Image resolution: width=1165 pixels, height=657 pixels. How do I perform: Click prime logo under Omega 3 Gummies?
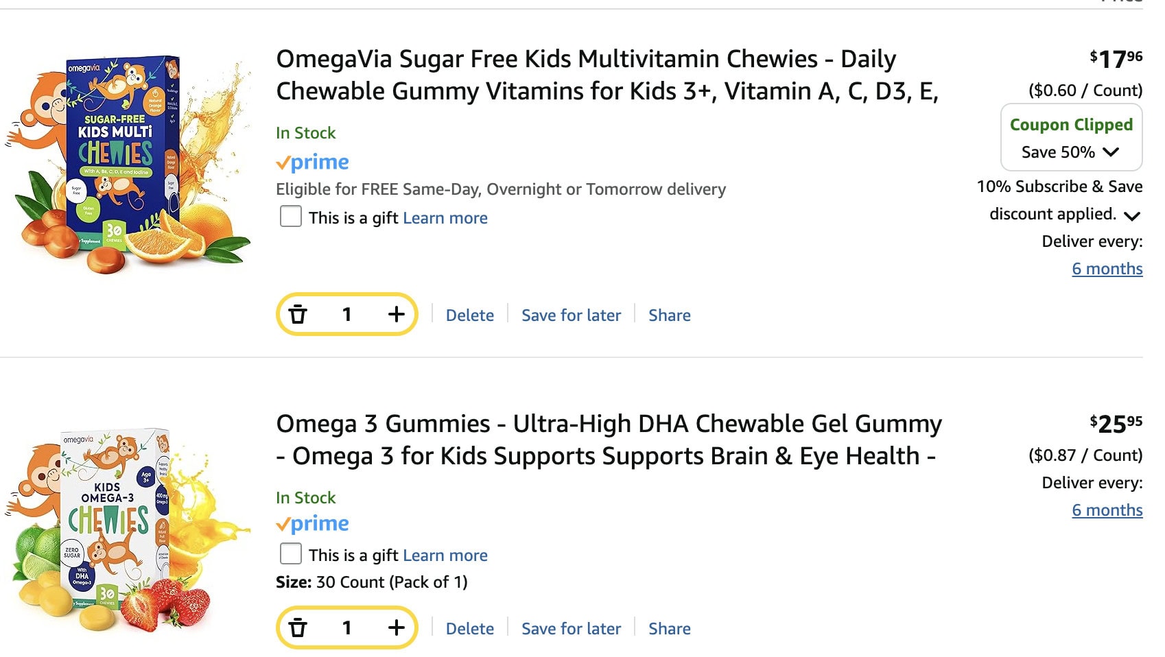point(313,524)
